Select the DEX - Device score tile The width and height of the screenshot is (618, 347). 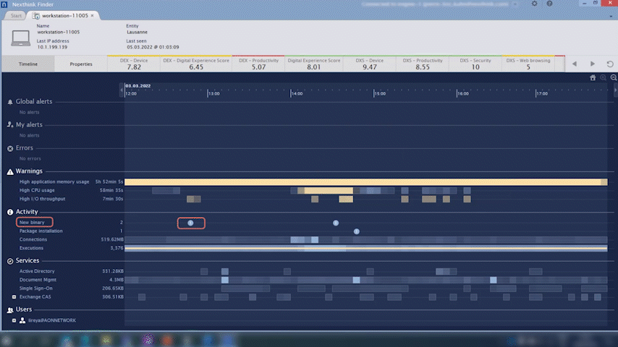pos(134,64)
